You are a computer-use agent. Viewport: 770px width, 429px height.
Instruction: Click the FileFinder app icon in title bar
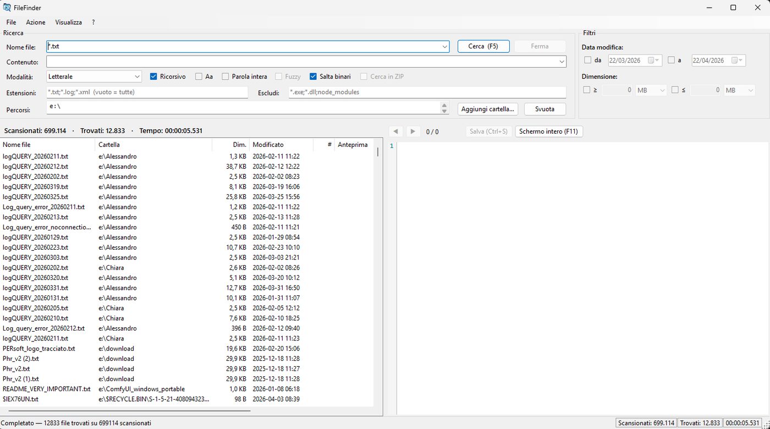[7, 8]
